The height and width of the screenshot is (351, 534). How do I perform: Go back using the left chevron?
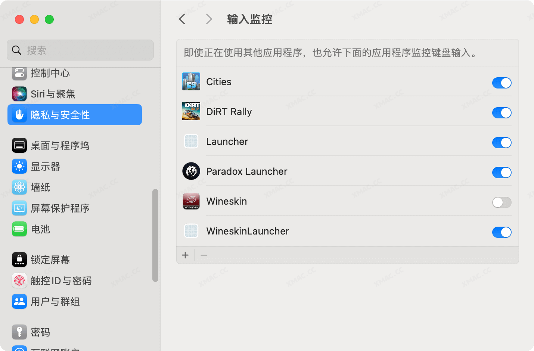point(182,19)
